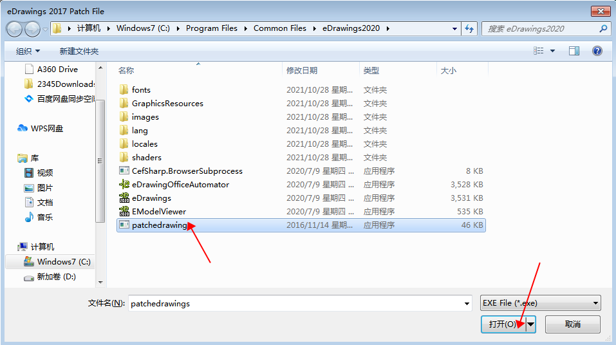Click 2016/11/14 date of patchedrawings
Image resolution: width=616 pixels, height=345 pixels.
point(319,225)
